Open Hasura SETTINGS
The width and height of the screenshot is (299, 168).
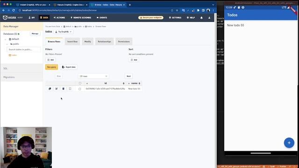coord(175,18)
